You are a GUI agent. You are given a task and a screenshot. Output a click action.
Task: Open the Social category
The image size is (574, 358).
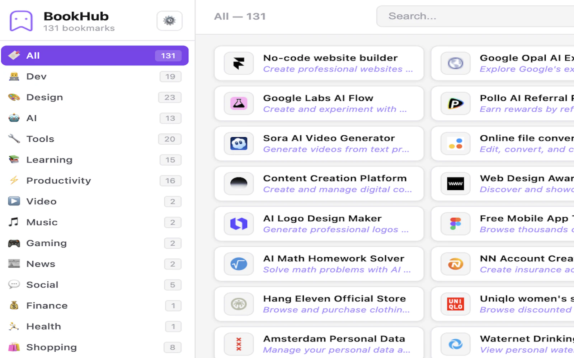(95, 285)
